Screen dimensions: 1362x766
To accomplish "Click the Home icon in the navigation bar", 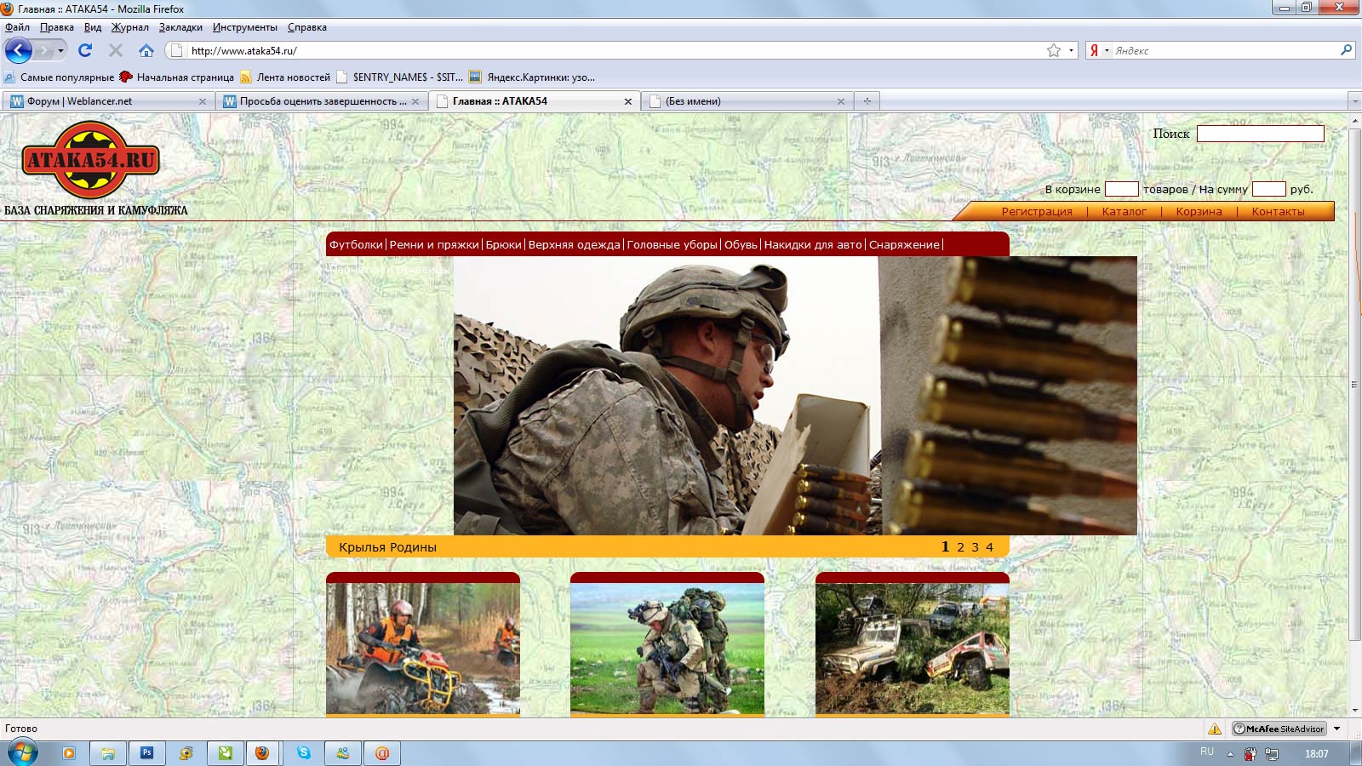I will pyautogui.click(x=146, y=51).
